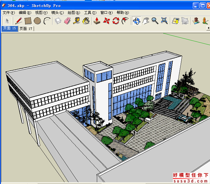Image resolution: width=210 pixels, height=184 pixels.
Task: Maximize the SketchUp Pro window
Action: click(x=203, y=6)
